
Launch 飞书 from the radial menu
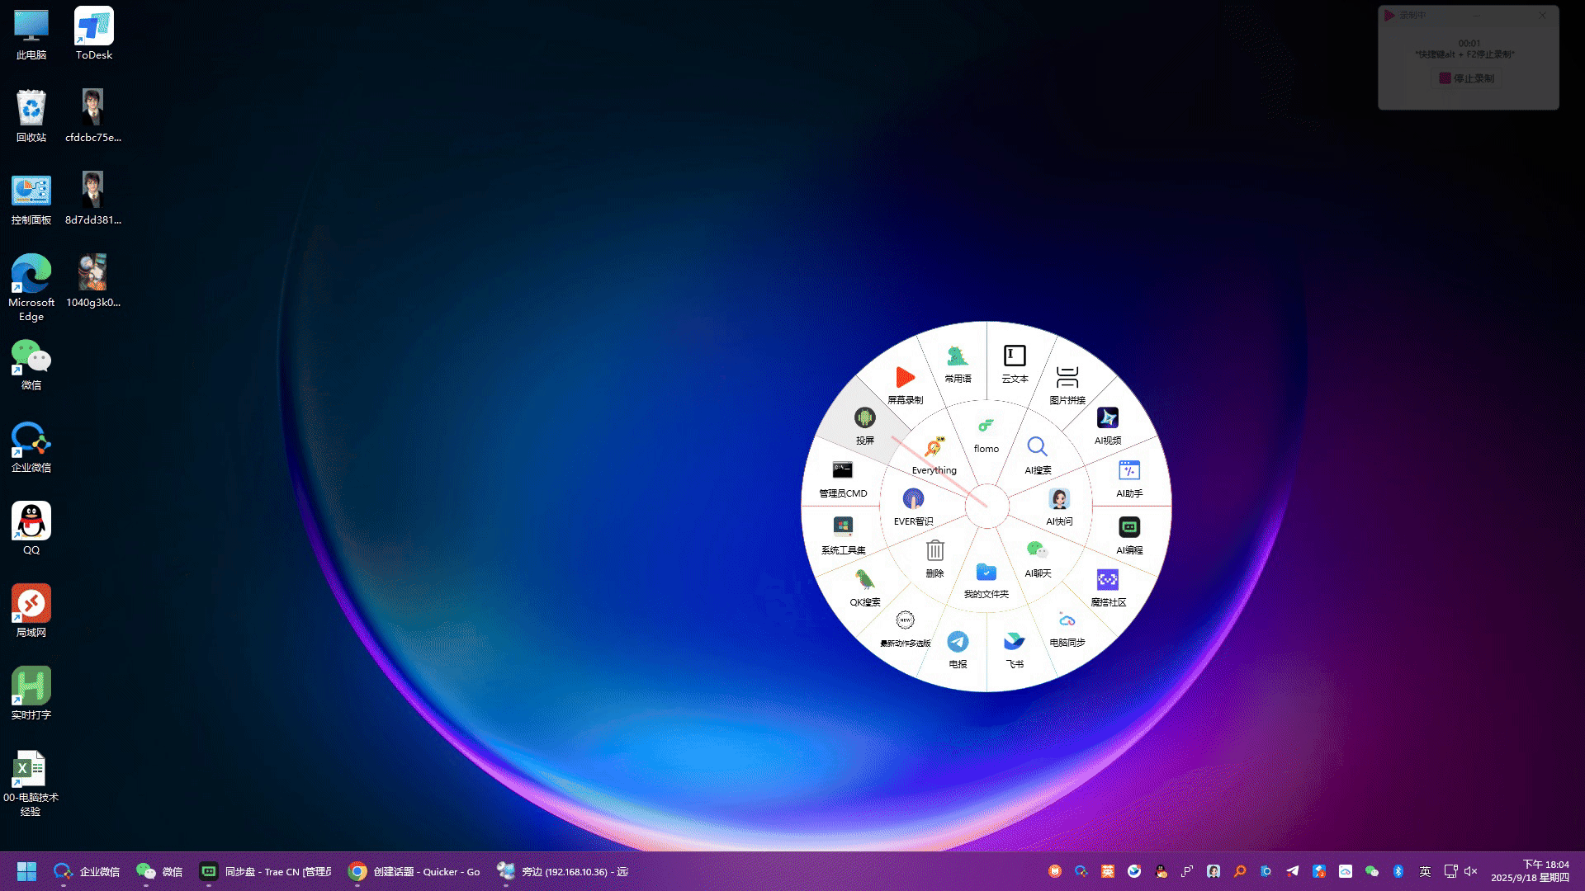(1015, 649)
